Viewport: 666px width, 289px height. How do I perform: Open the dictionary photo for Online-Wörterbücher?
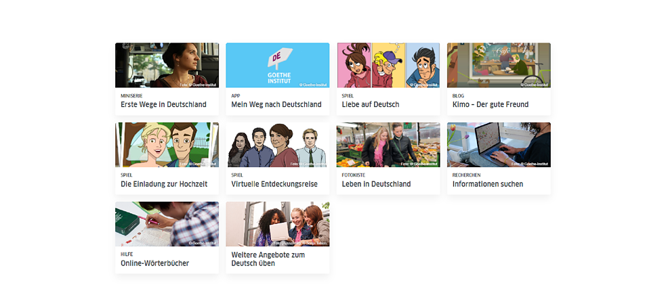tap(167, 224)
